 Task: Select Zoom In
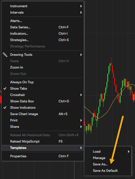pyautogui.click(x=43, y=67)
